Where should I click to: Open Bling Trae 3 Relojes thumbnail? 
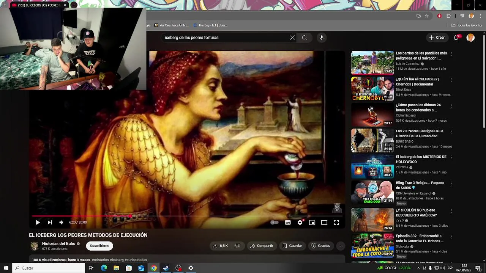click(x=372, y=192)
